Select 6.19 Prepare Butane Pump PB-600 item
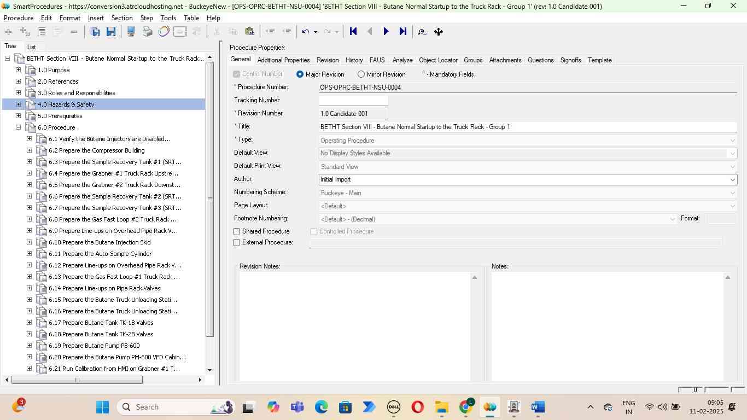The width and height of the screenshot is (747, 420). 94,346
